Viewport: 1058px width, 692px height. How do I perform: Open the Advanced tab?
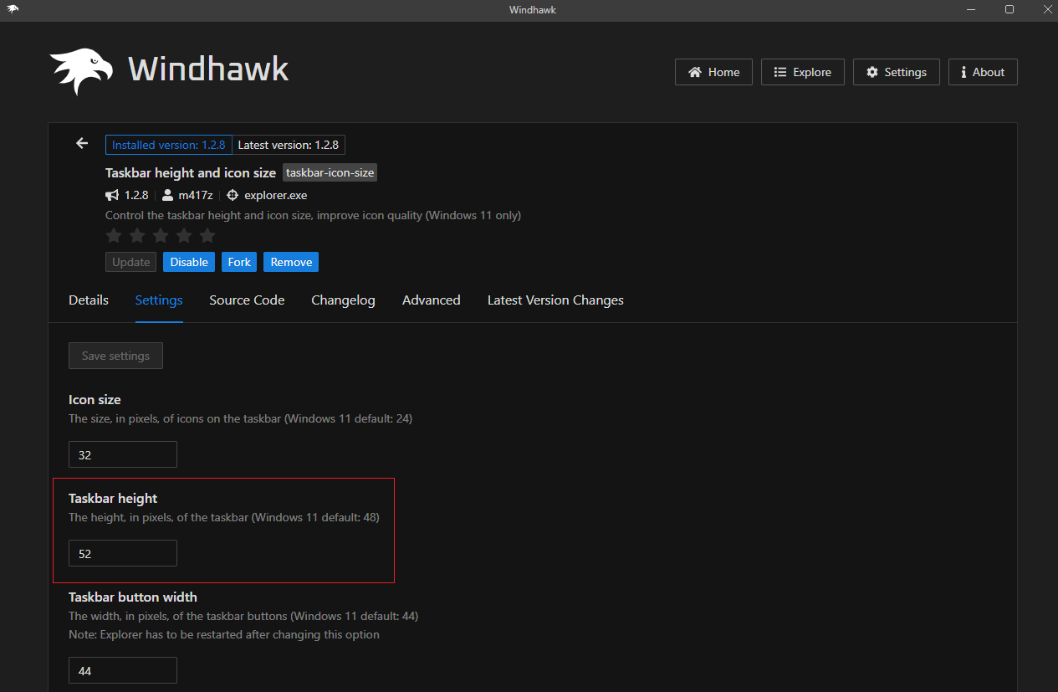pos(431,300)
